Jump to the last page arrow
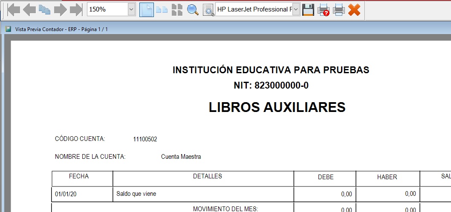The image size is (451, 212). point(76,9)
